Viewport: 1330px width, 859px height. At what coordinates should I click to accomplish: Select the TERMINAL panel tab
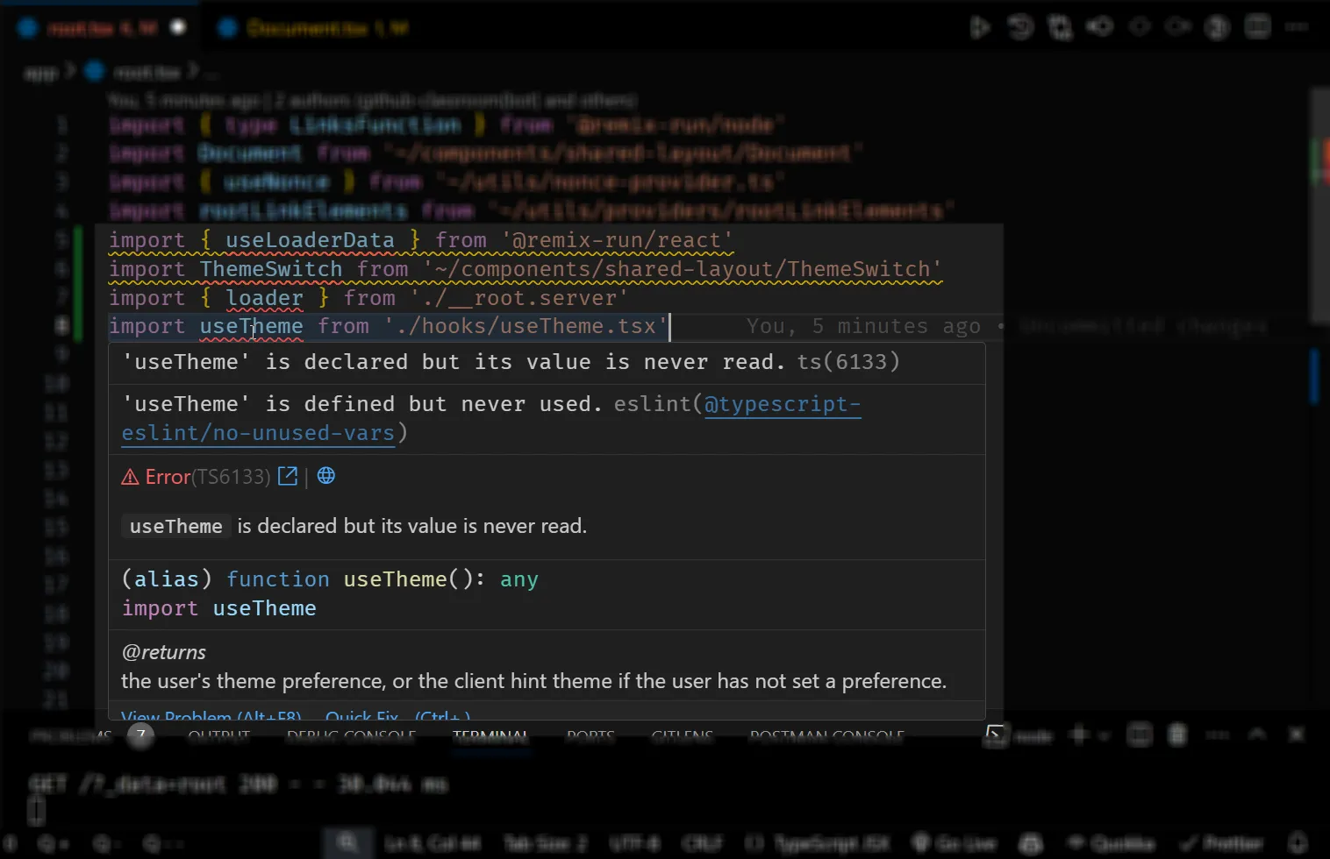[x=490, y=736]
